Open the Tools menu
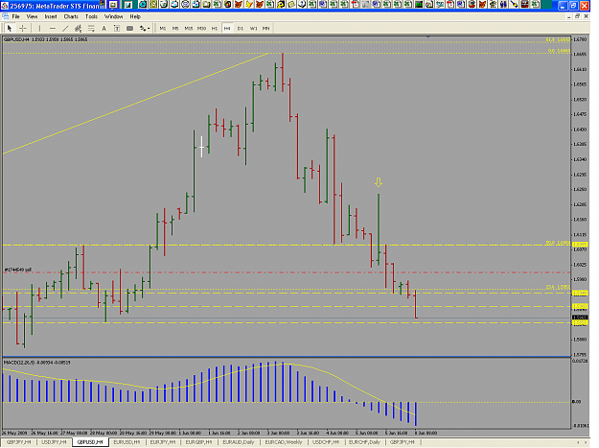The width and height of the screenshot is (599, 448). [x=91, y=16]
